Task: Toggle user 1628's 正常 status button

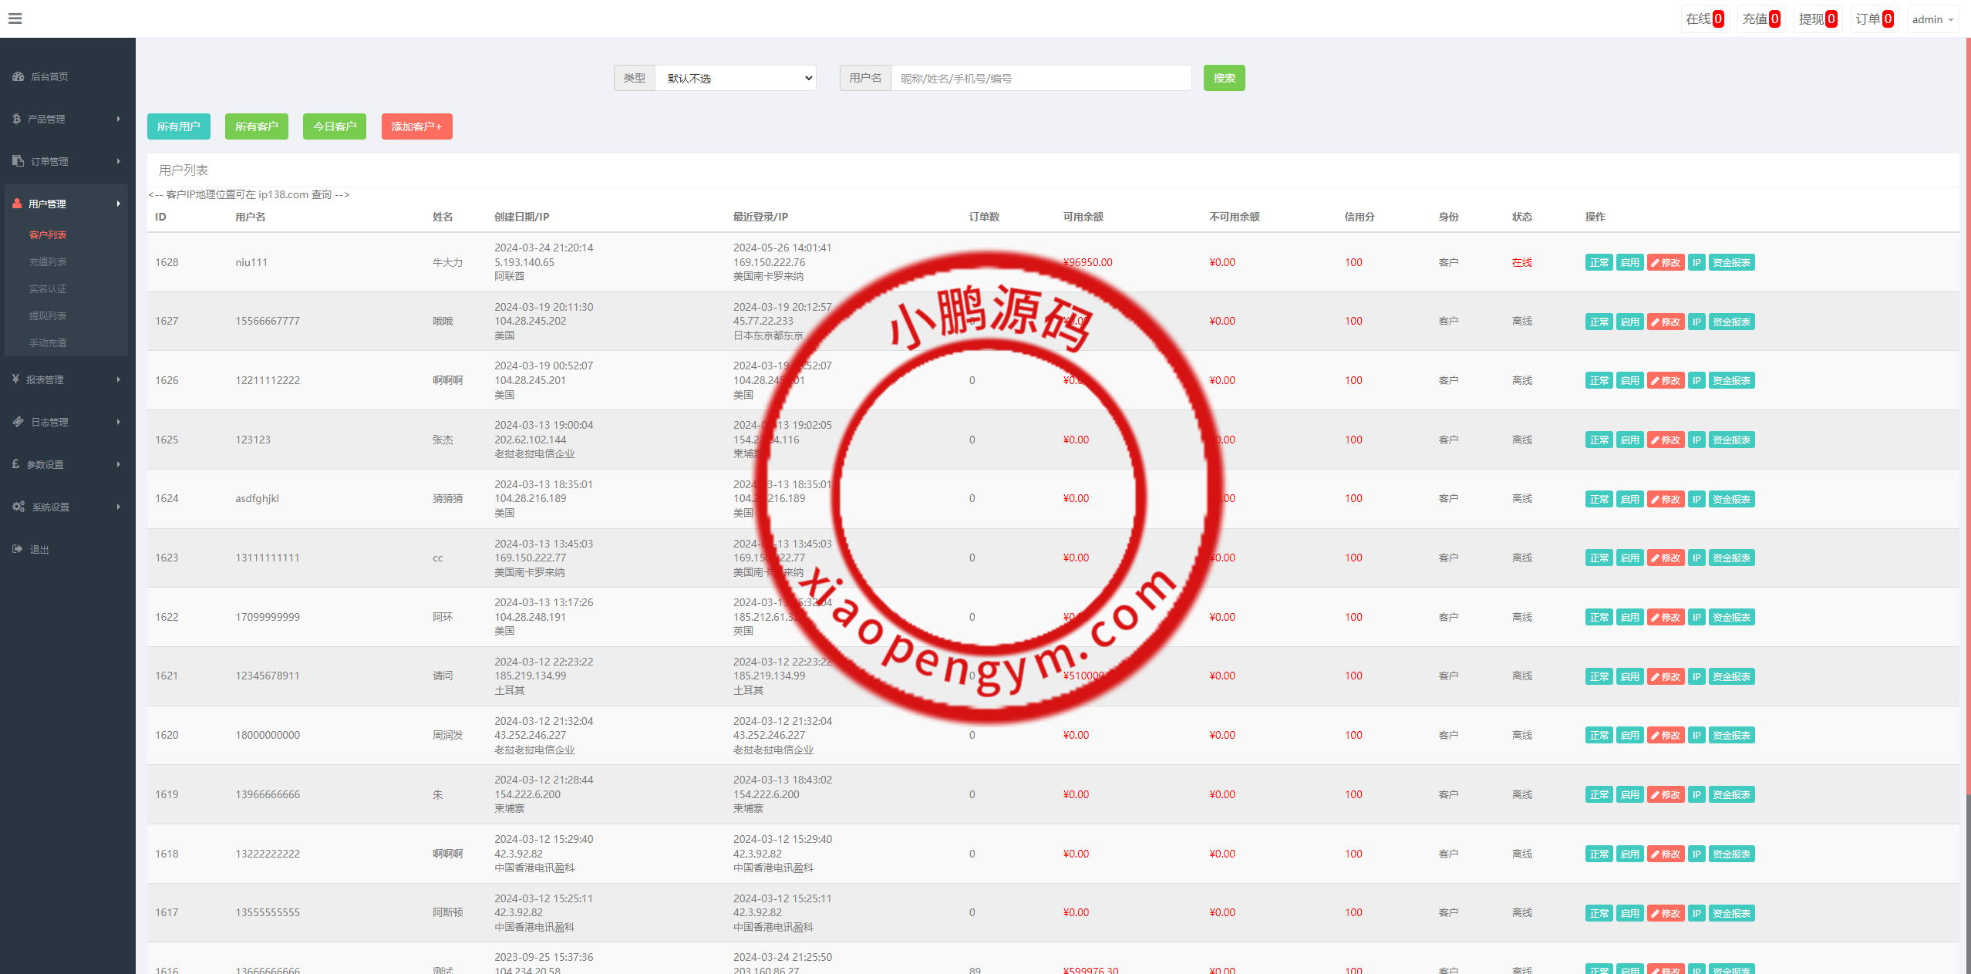Action: click(x=1599, y=262)
